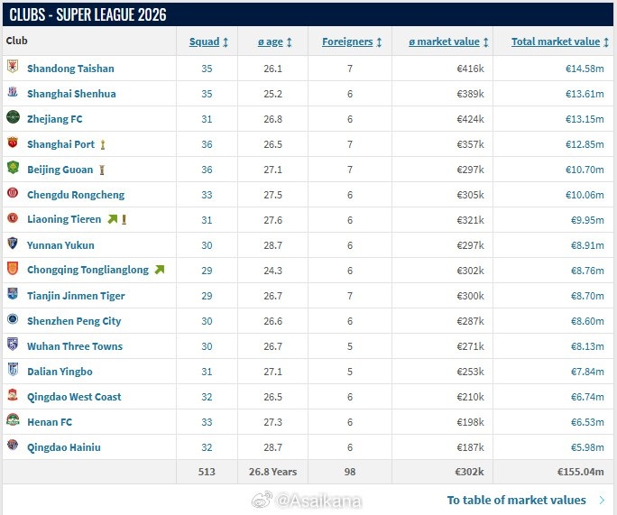The image size is (617, 515).
Task: Click Beijing Guoan total value €10.70m
Action: (x=585, y=170)
